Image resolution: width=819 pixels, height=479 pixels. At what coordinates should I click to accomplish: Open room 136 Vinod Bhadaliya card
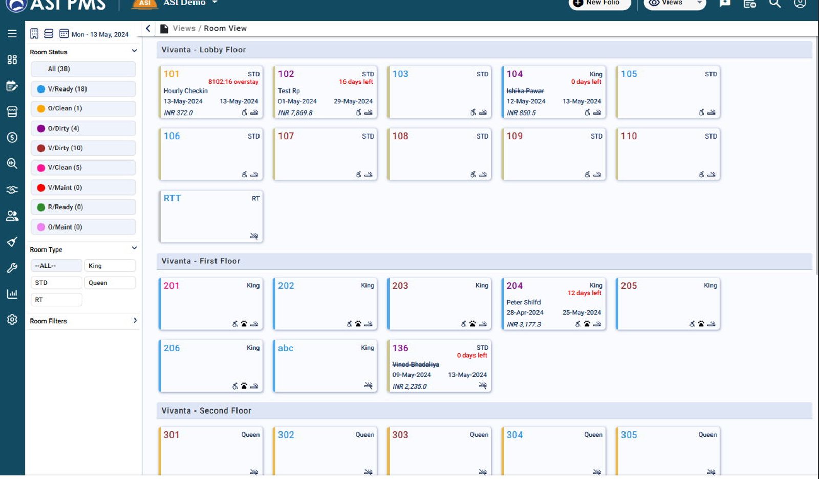[439, 366]
